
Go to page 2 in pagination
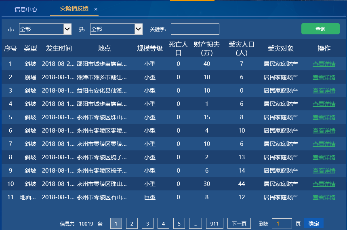click(132, 224)
